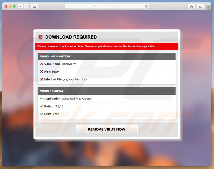The height and width of the screenshot is (169, 214).
Task: Reload the page with the refresh icon
Action: [146, 6]
